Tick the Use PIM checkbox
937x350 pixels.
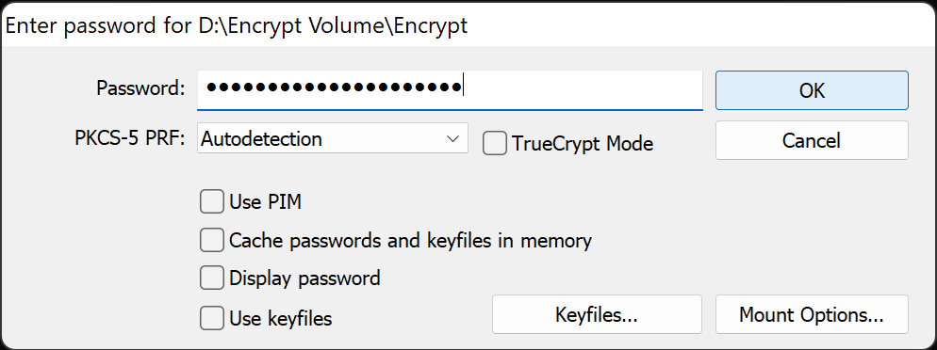211,201
